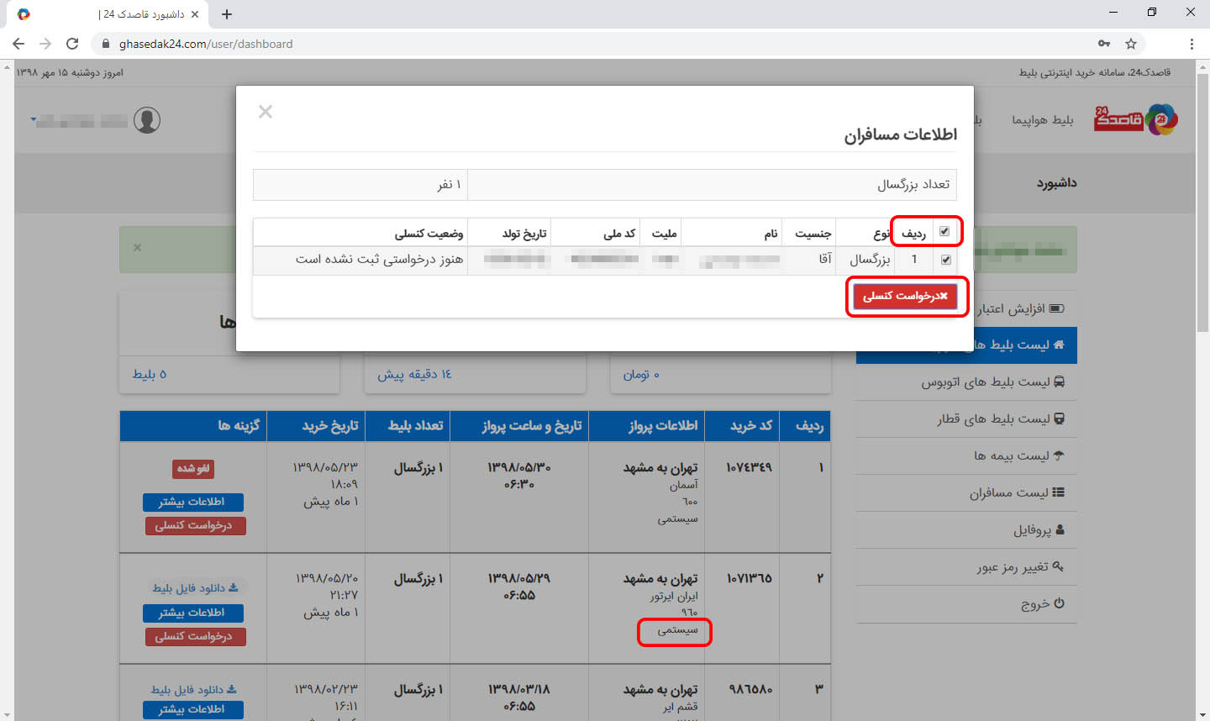Click the power icon beside خروج
The width and height of the screenshot is (1210, 721).
point(1060,603)
